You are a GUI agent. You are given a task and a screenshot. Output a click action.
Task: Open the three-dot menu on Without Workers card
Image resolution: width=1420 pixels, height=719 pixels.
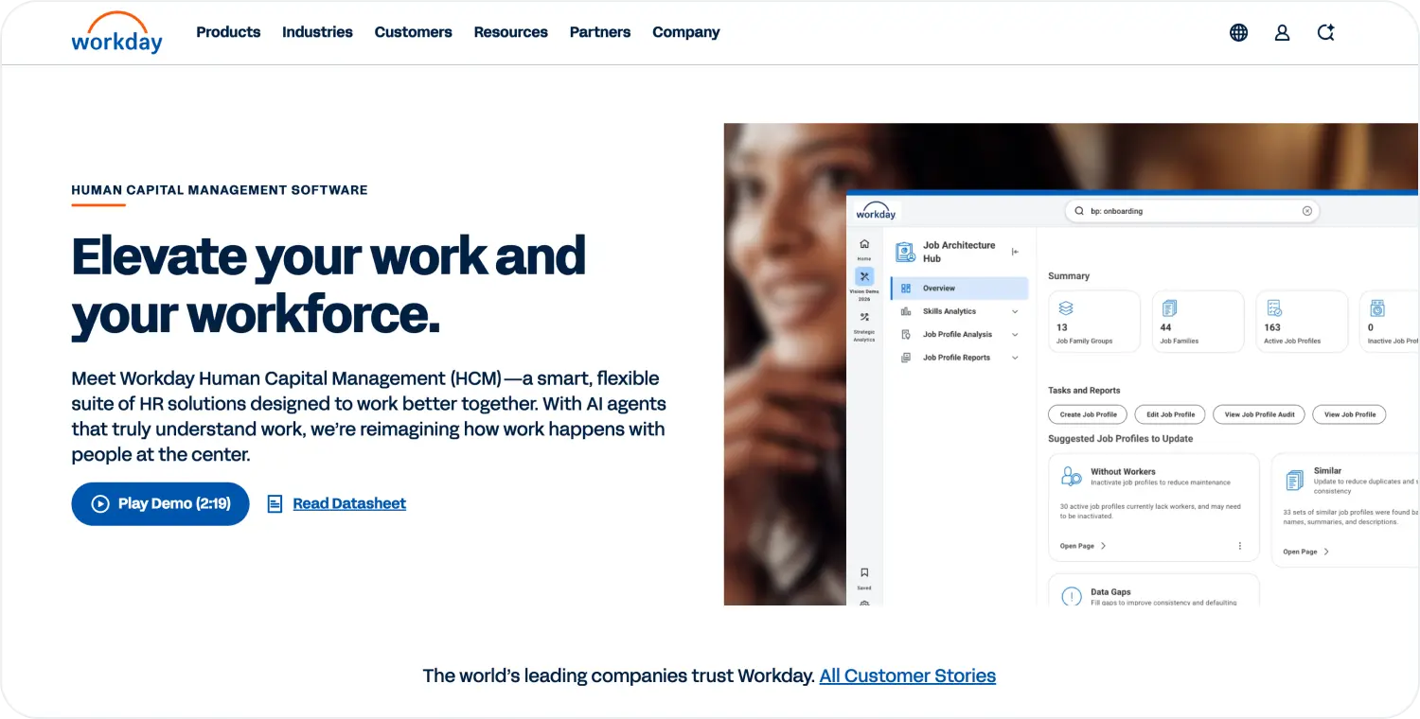pos(1240,546)
